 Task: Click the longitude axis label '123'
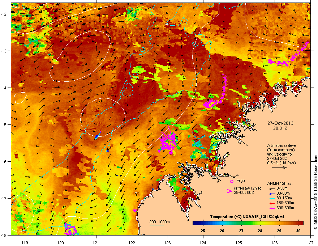coord(168,242)
